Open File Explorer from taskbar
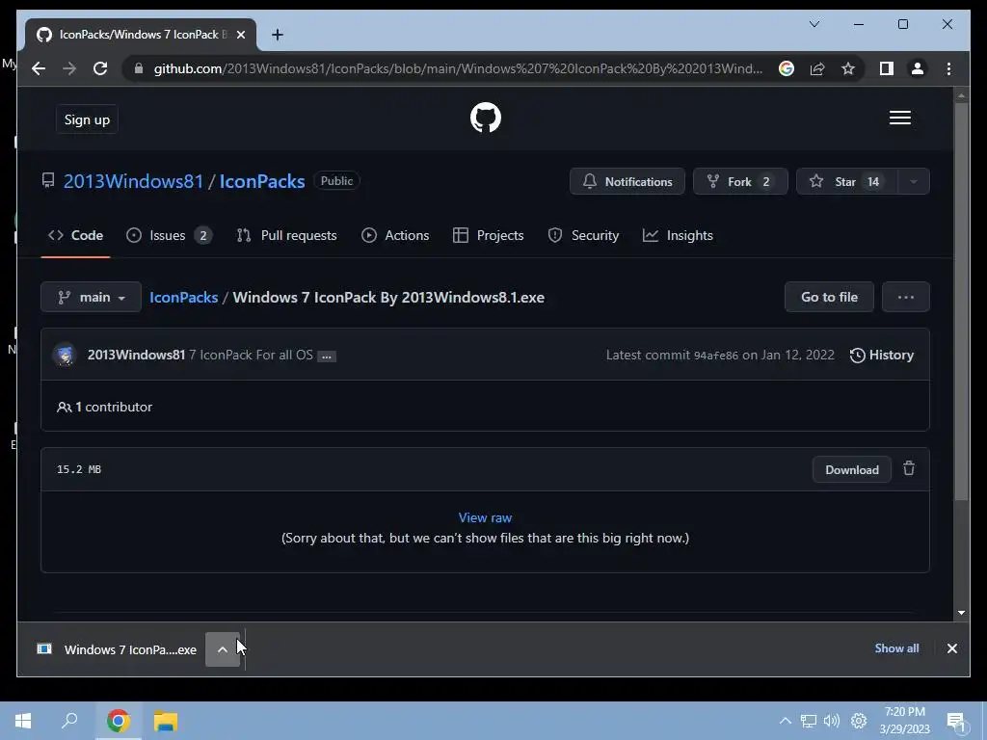This screenshot has height=740, width=987. pos(166,721)
